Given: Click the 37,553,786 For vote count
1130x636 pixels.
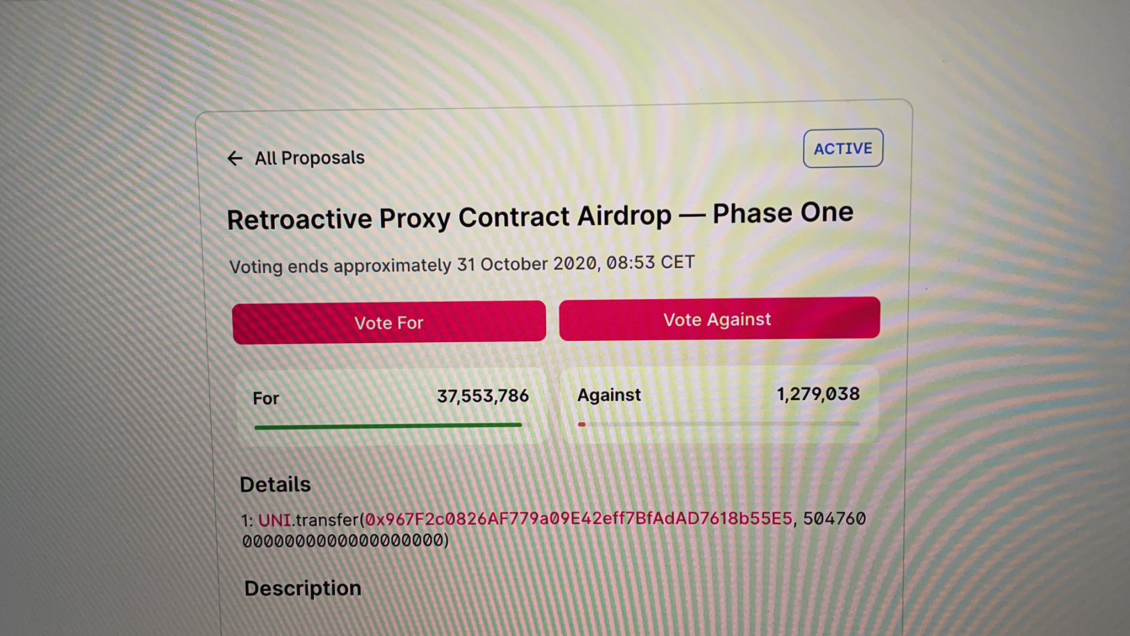Looking at the screenshot, I should point(483,396).
